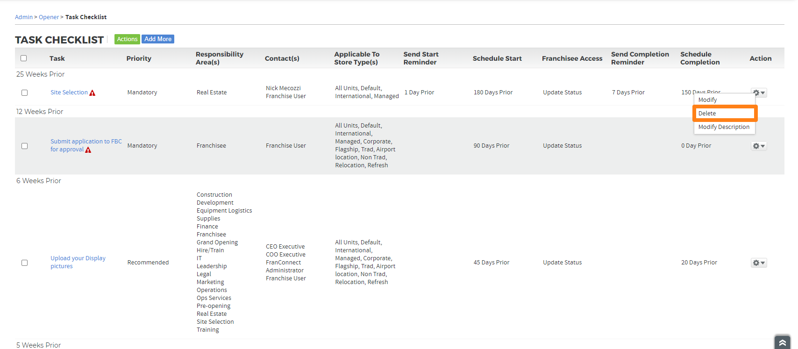Click 'Nick Mecozzi Franchise User' contact cell

[286, 92]
